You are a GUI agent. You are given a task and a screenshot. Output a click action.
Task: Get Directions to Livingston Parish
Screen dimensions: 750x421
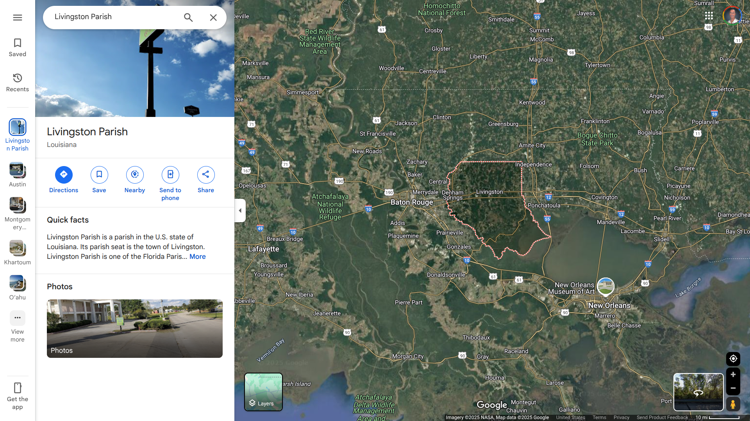coord(64,180)
